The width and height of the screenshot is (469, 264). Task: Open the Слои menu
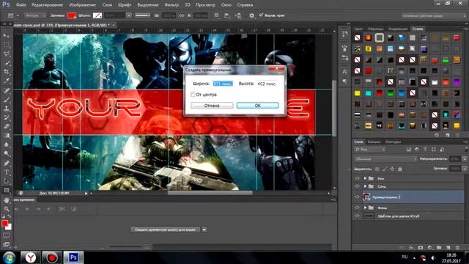(107, 5)
